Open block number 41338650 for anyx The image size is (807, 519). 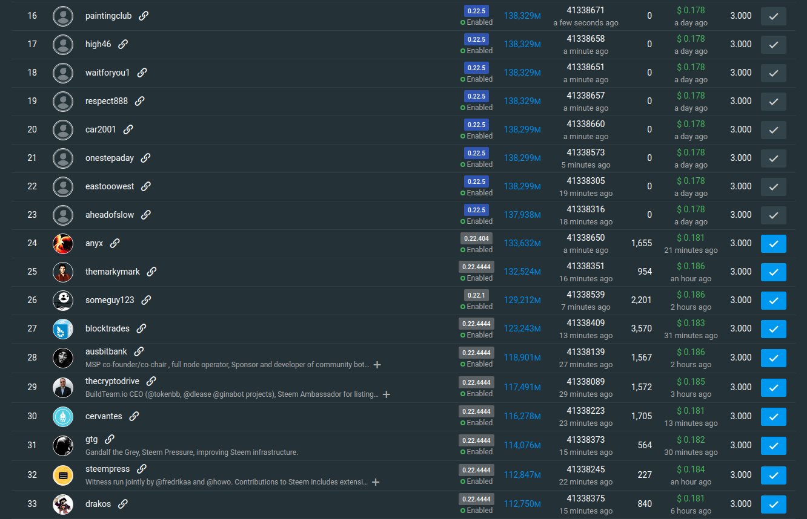(585, 238)
